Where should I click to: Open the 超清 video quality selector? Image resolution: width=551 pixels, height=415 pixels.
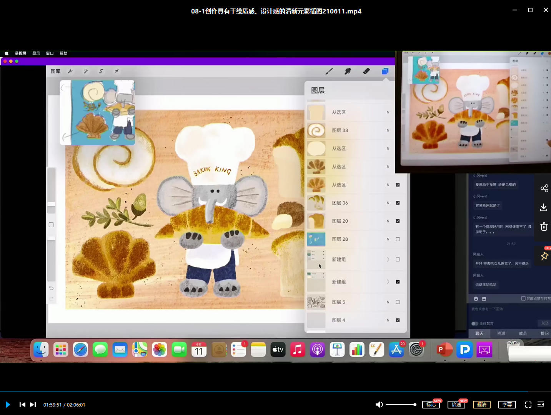point(482,405)
